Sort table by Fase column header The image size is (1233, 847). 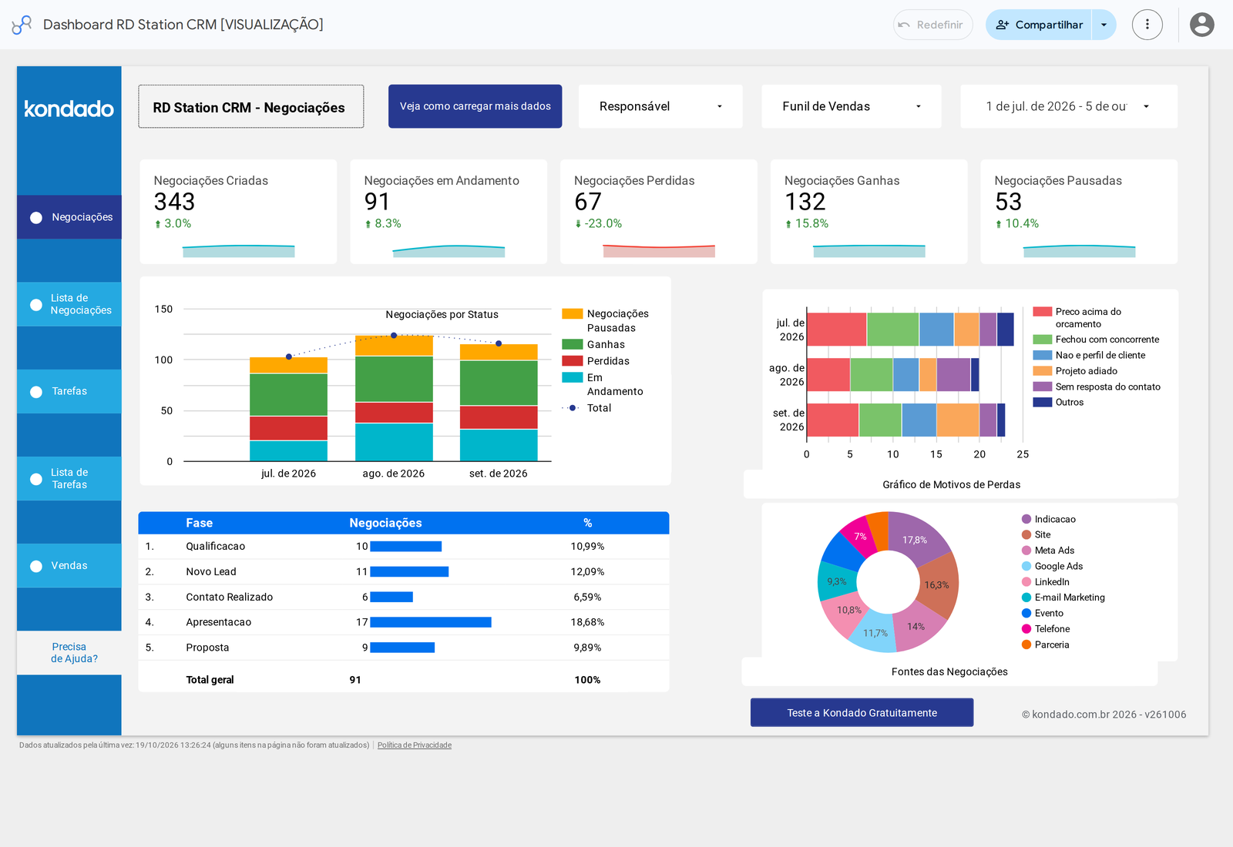tap(199, 523)
